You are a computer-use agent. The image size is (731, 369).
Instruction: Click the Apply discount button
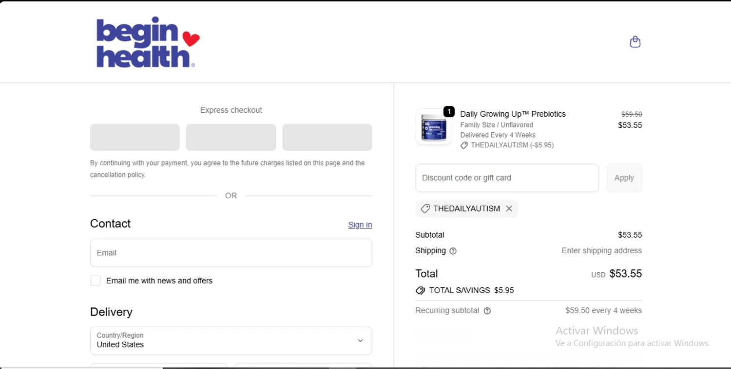[x=624, y=178]
